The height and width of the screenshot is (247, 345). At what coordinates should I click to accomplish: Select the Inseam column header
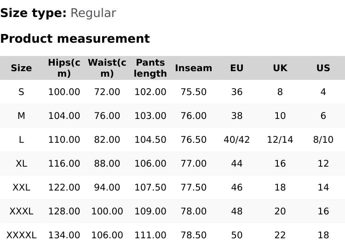point(194,68)
